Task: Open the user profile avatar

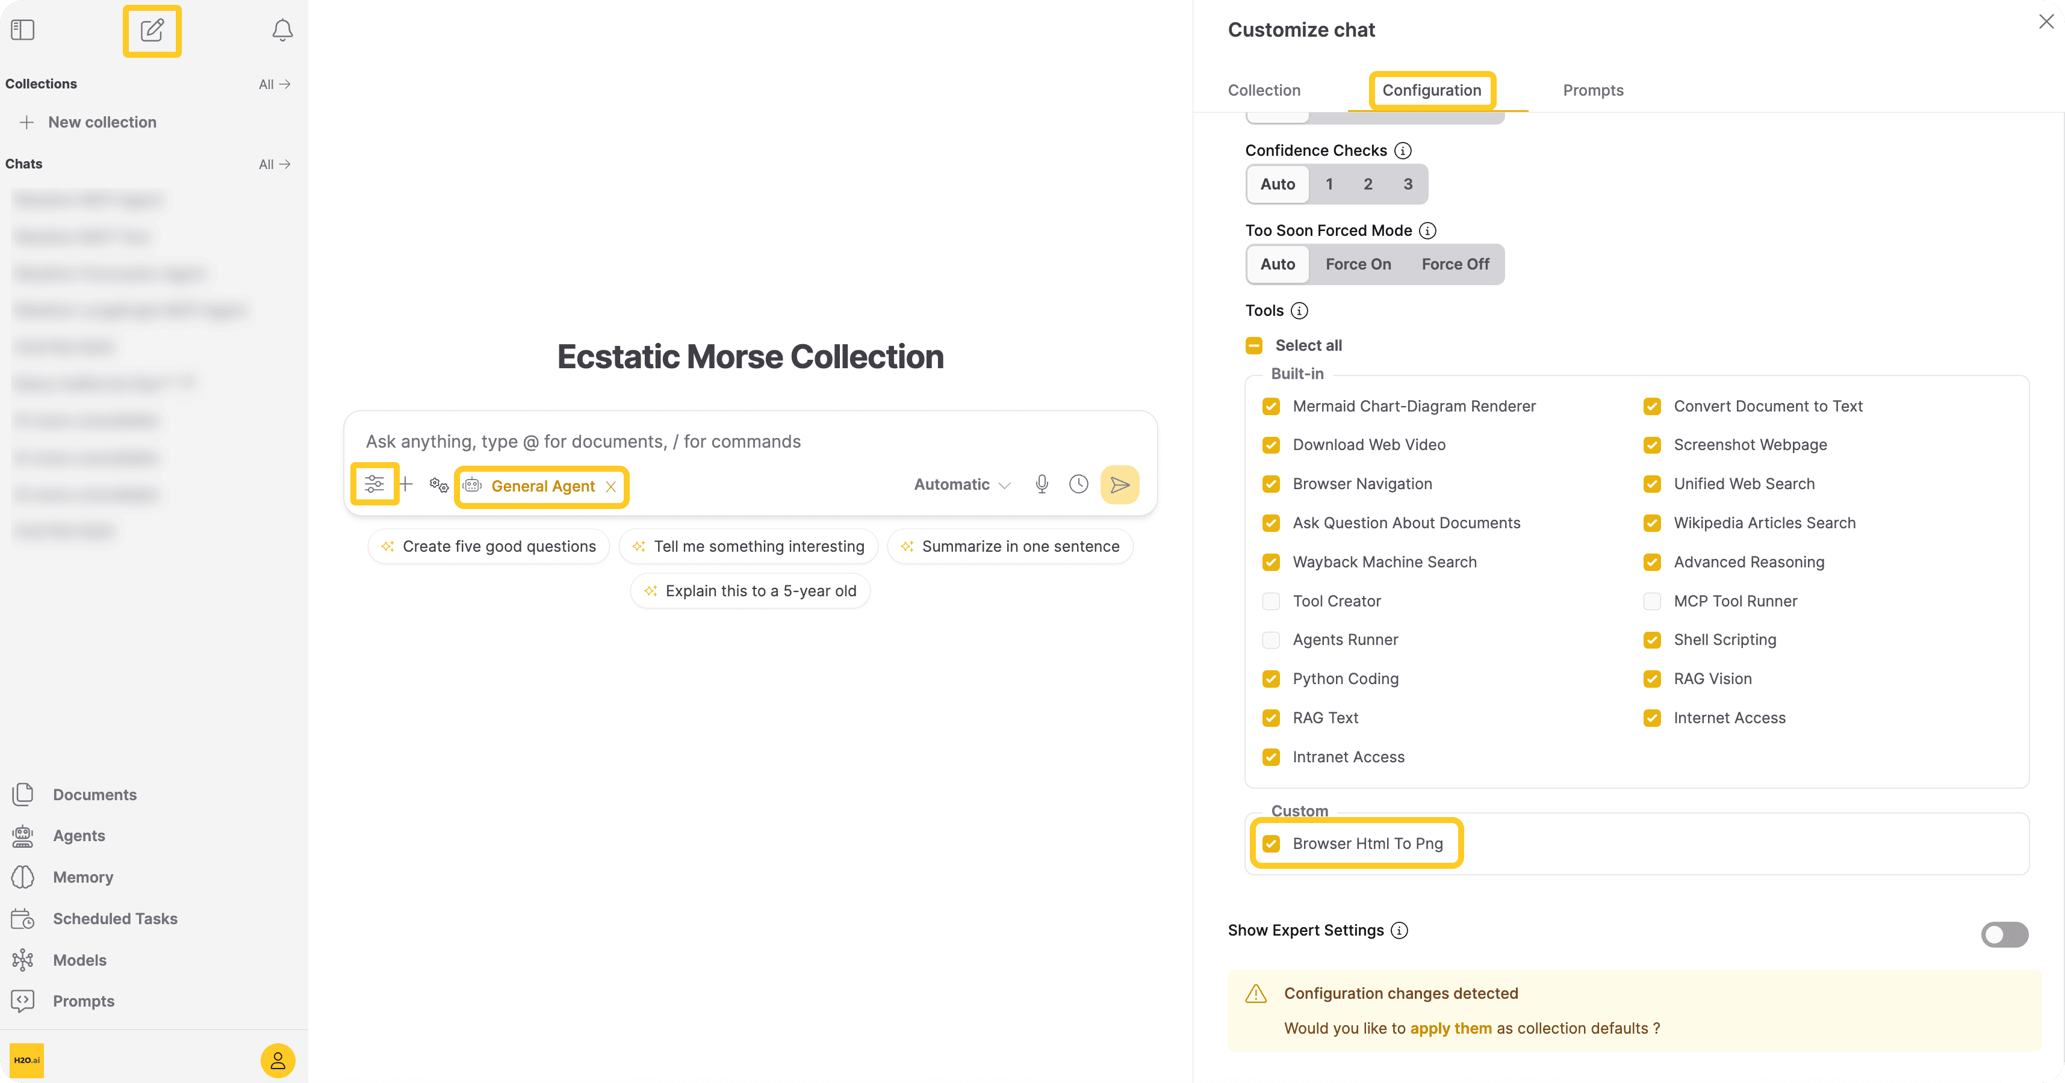Action: click(278, 1061)
